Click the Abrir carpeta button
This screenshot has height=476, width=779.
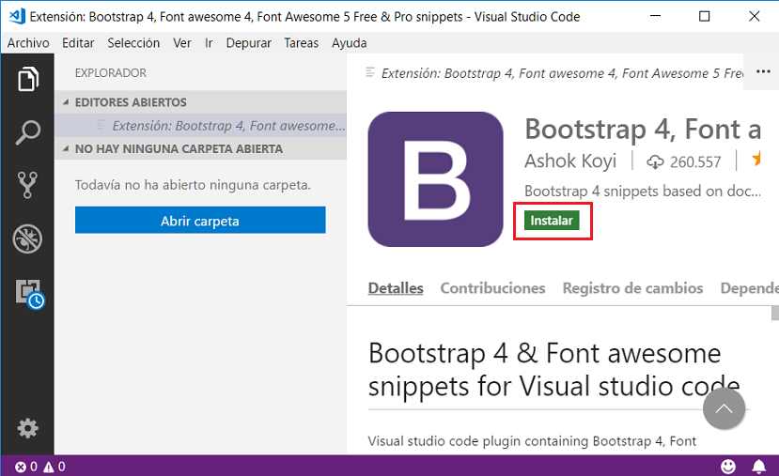pyautogui.click(x=200, y=221)
